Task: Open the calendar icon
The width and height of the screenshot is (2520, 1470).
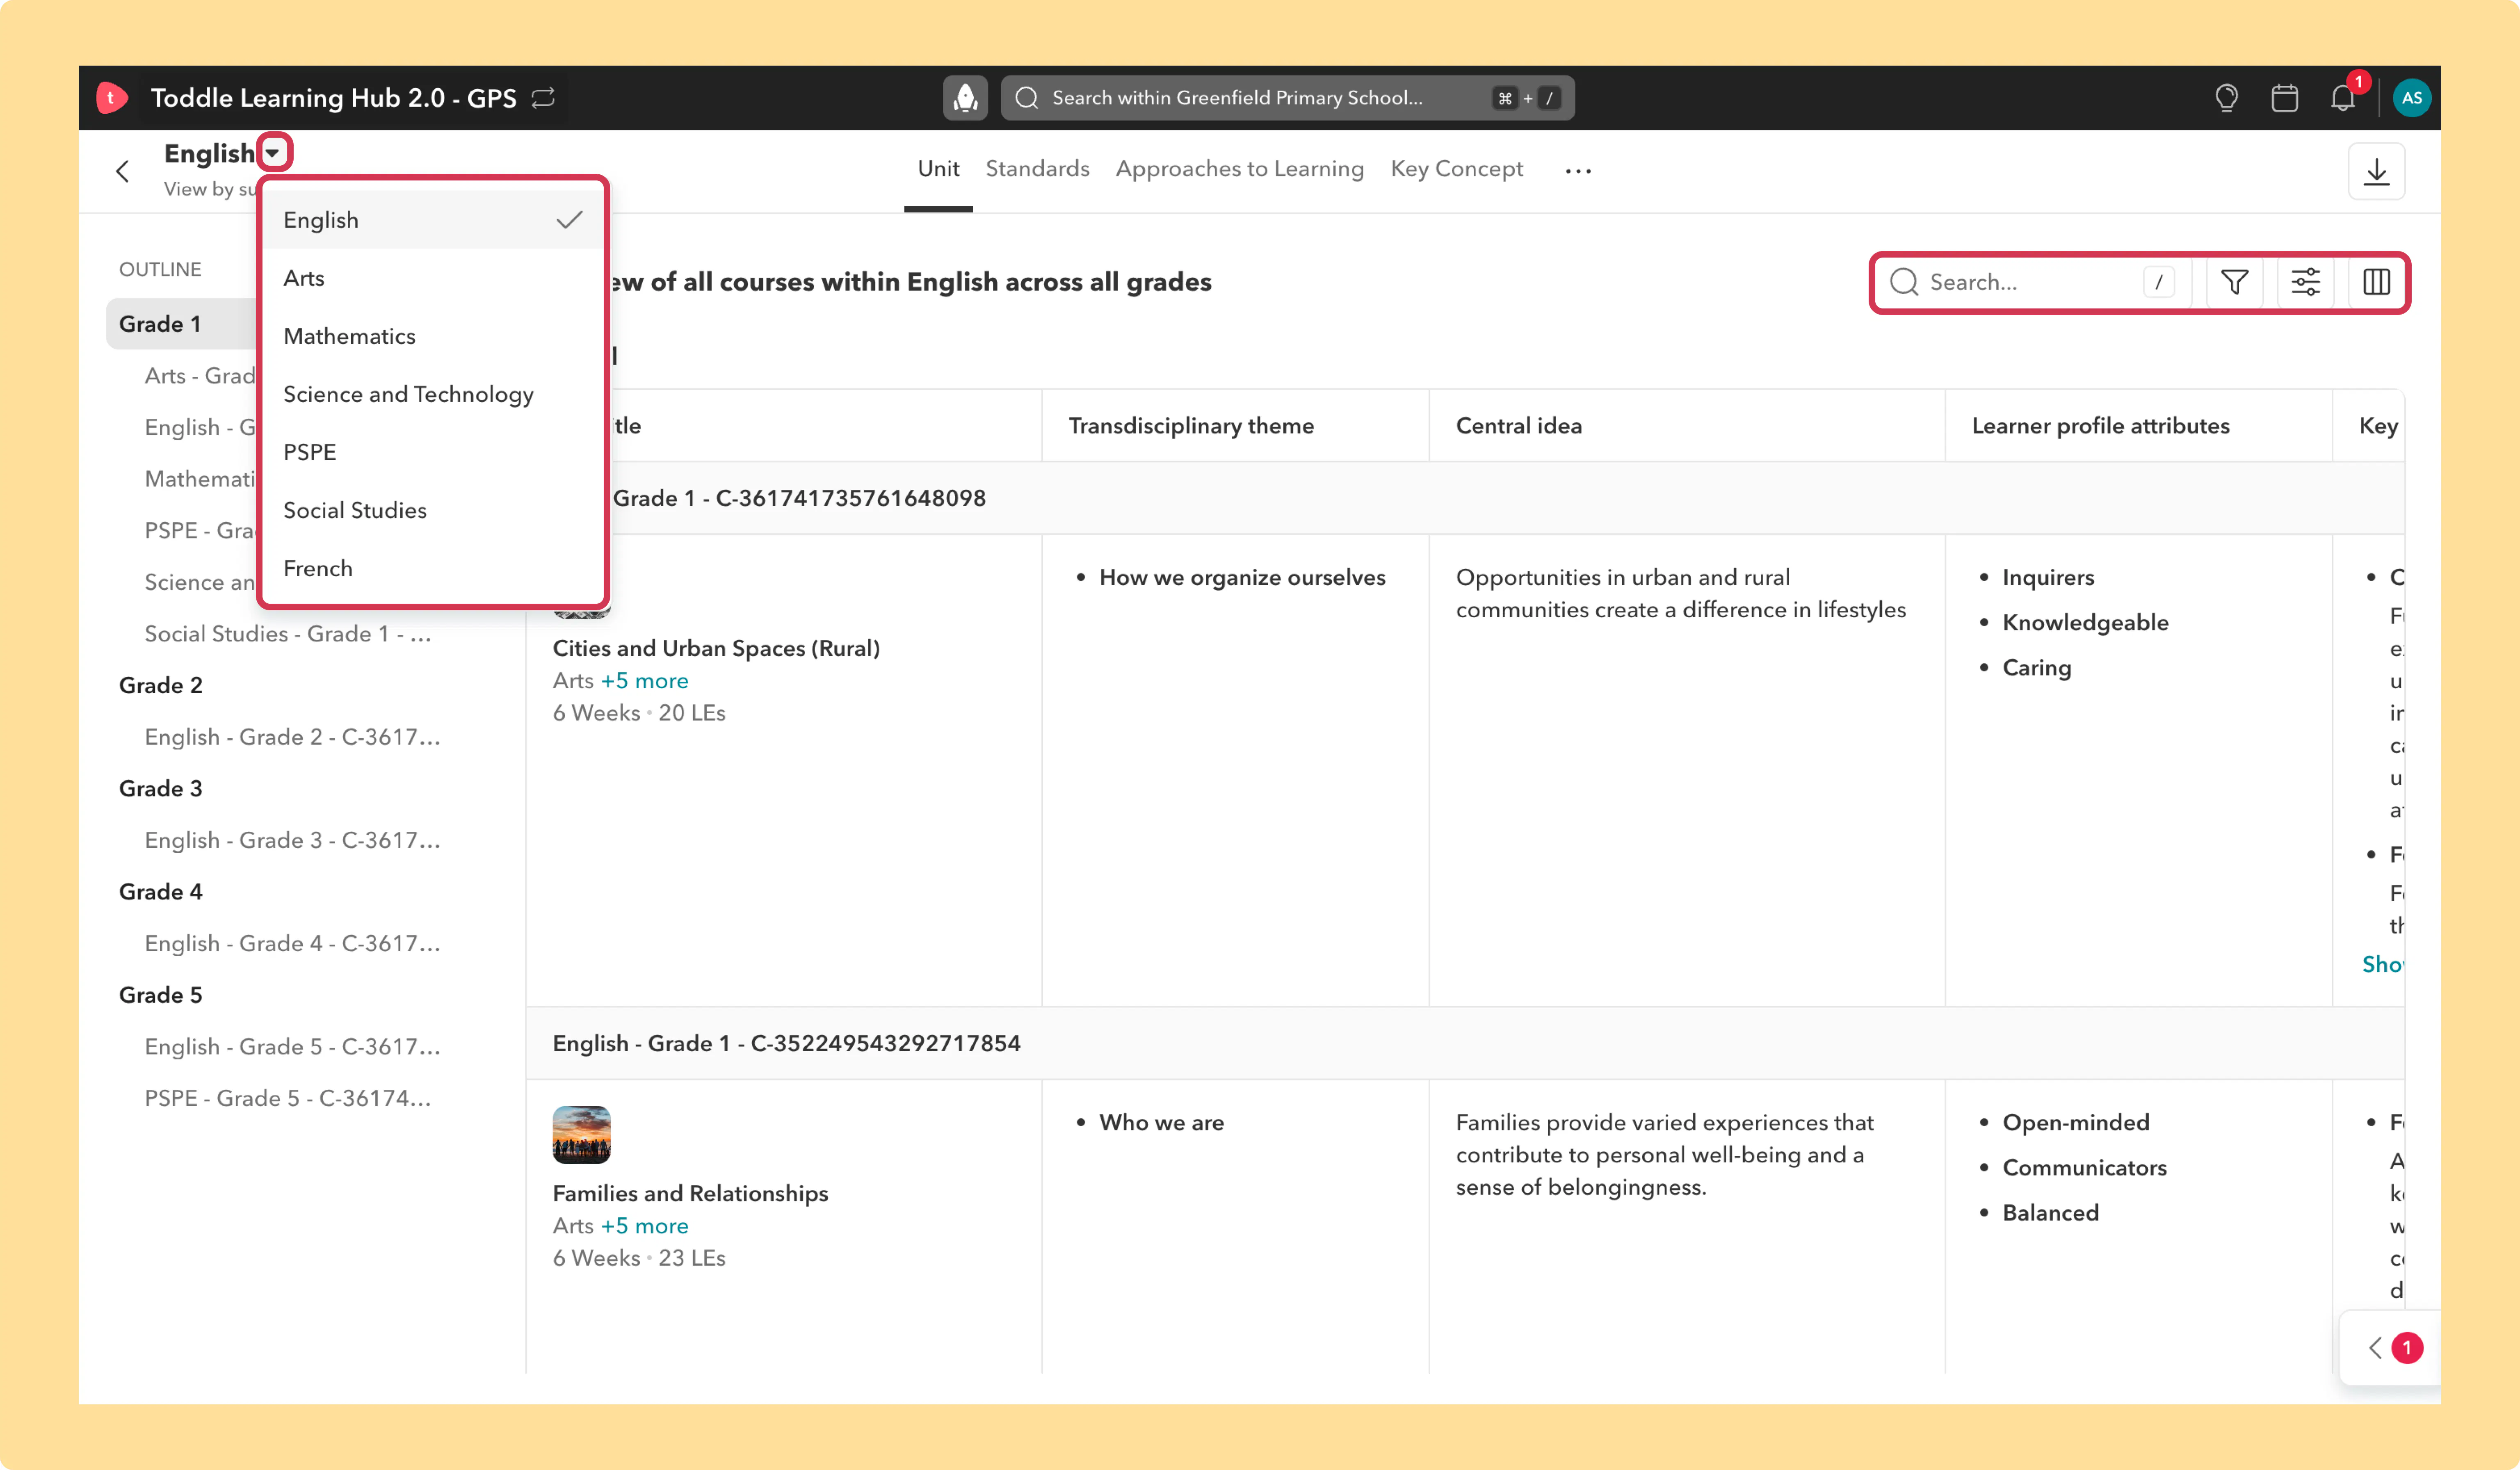Action: point(2285,98)
